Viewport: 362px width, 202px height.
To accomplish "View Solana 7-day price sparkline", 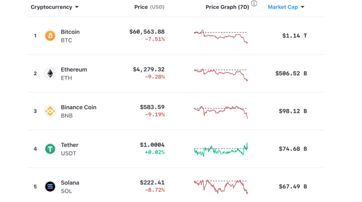I will [221, 187].
